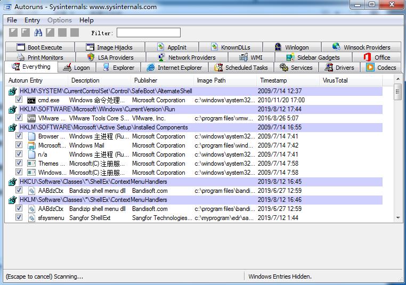This screenshot has height=285, width=406.
Task: Toggle the sfsysmenu Sangfor ShellExt checkbox
Action: click(19, 218)
